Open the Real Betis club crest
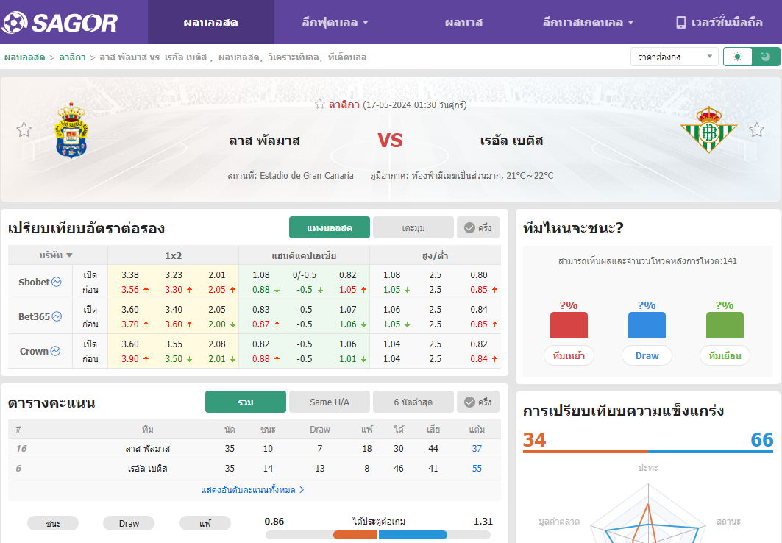This screenshot has height=543, width=782. click(708, 129)
